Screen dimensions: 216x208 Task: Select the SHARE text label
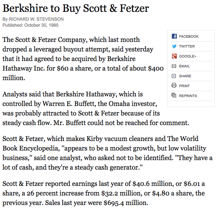coord(185,76)
